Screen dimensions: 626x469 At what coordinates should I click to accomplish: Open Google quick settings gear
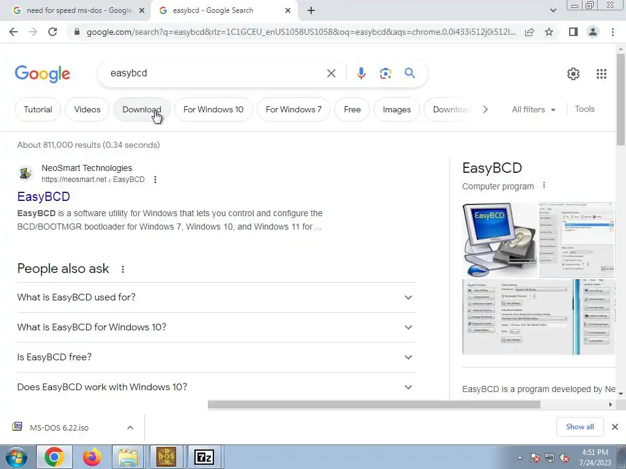pos(573,74)
